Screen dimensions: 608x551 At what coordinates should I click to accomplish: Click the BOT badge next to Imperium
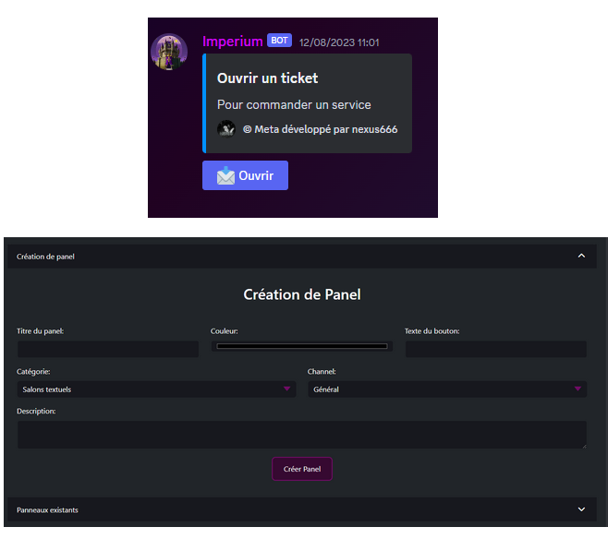[279, 41]
